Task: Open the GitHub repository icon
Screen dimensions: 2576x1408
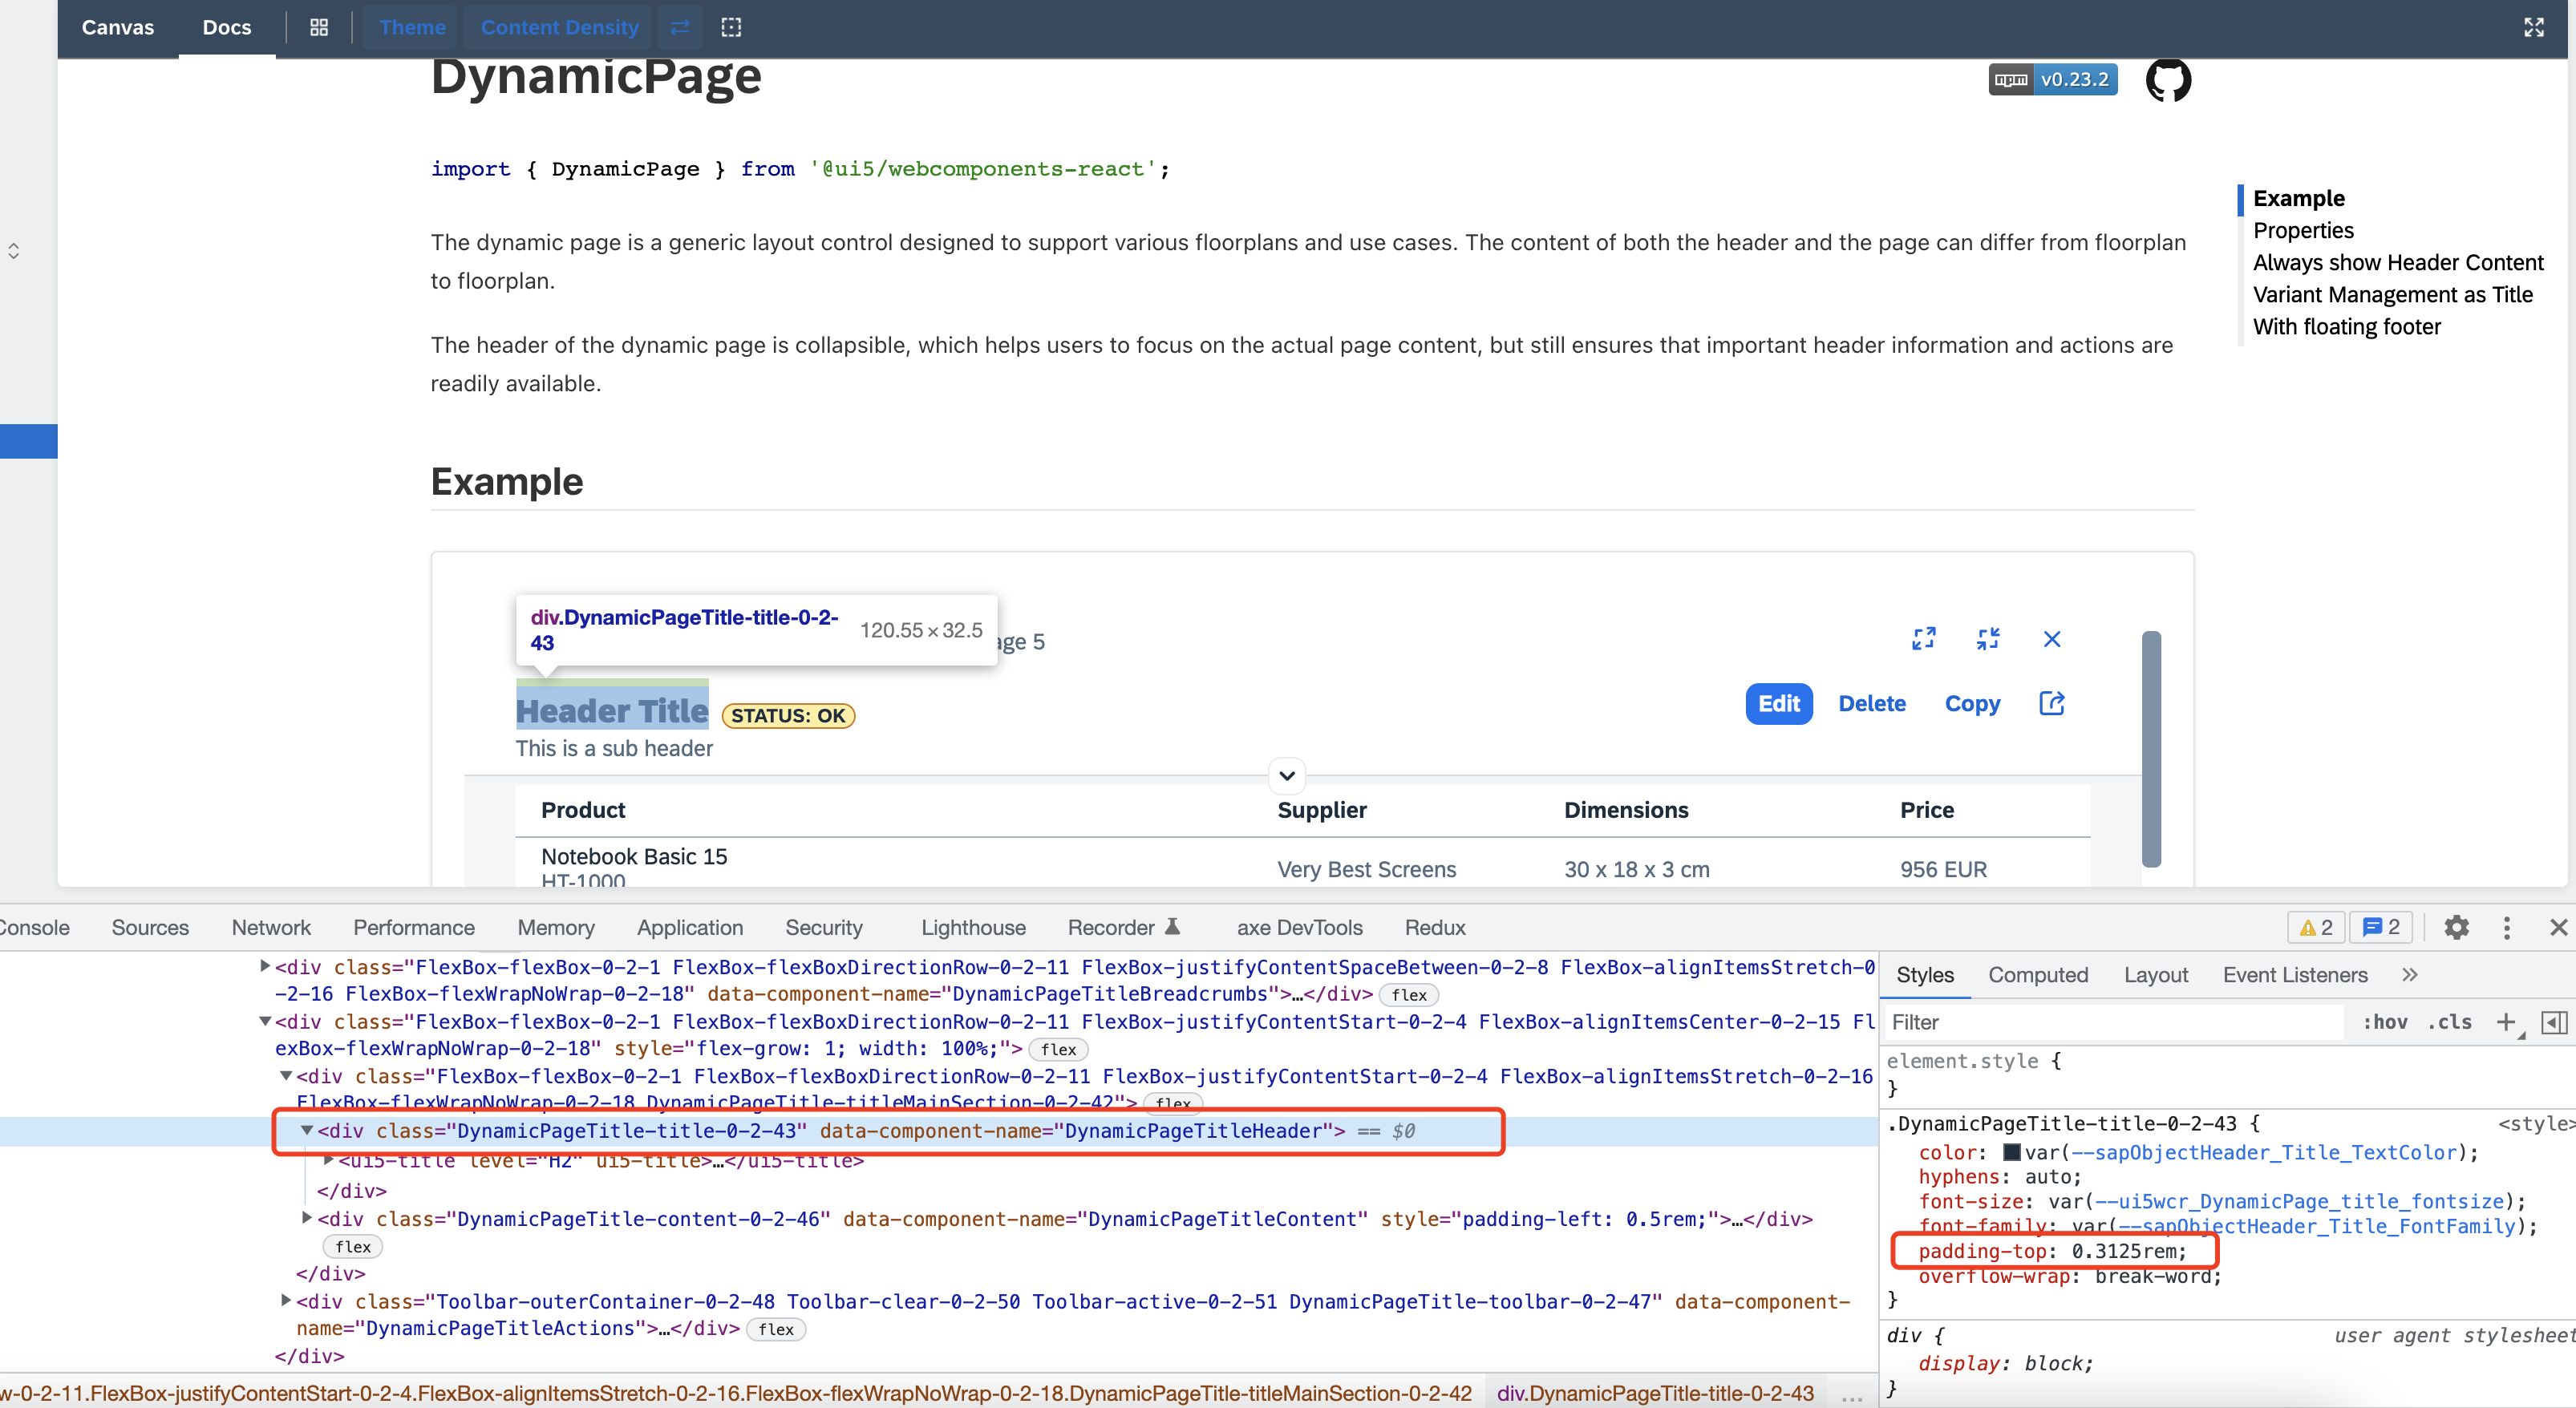Action: [x=2168, y=80]
